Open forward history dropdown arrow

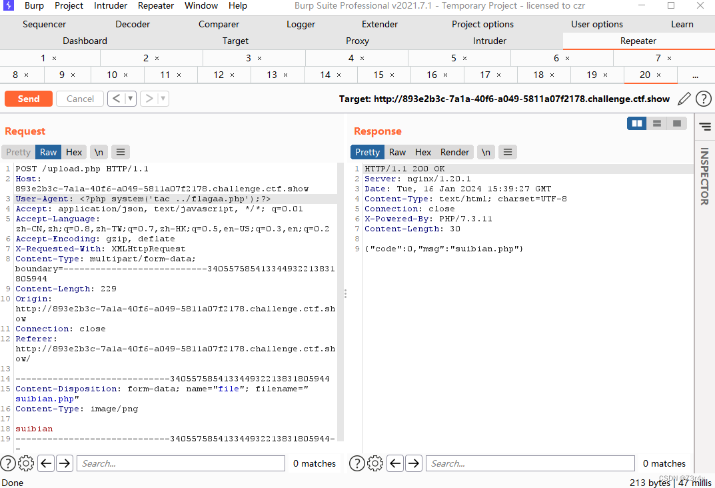(163, 99)
